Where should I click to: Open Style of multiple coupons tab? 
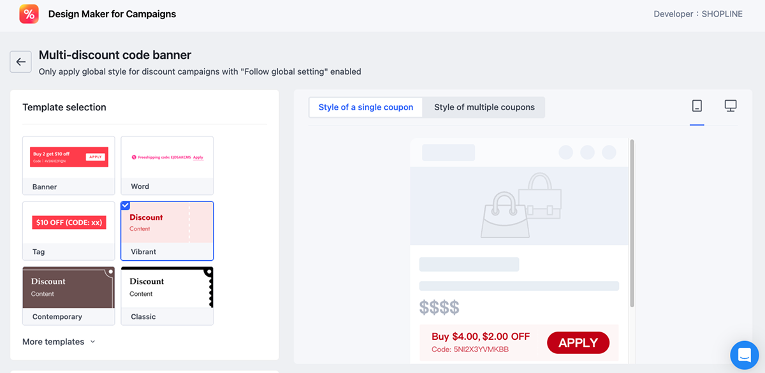point(484,107)
